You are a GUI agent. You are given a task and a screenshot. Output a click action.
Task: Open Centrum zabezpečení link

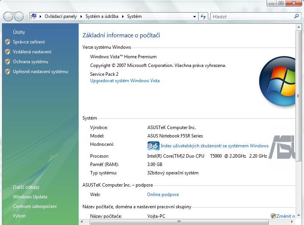tap(35, 206)
